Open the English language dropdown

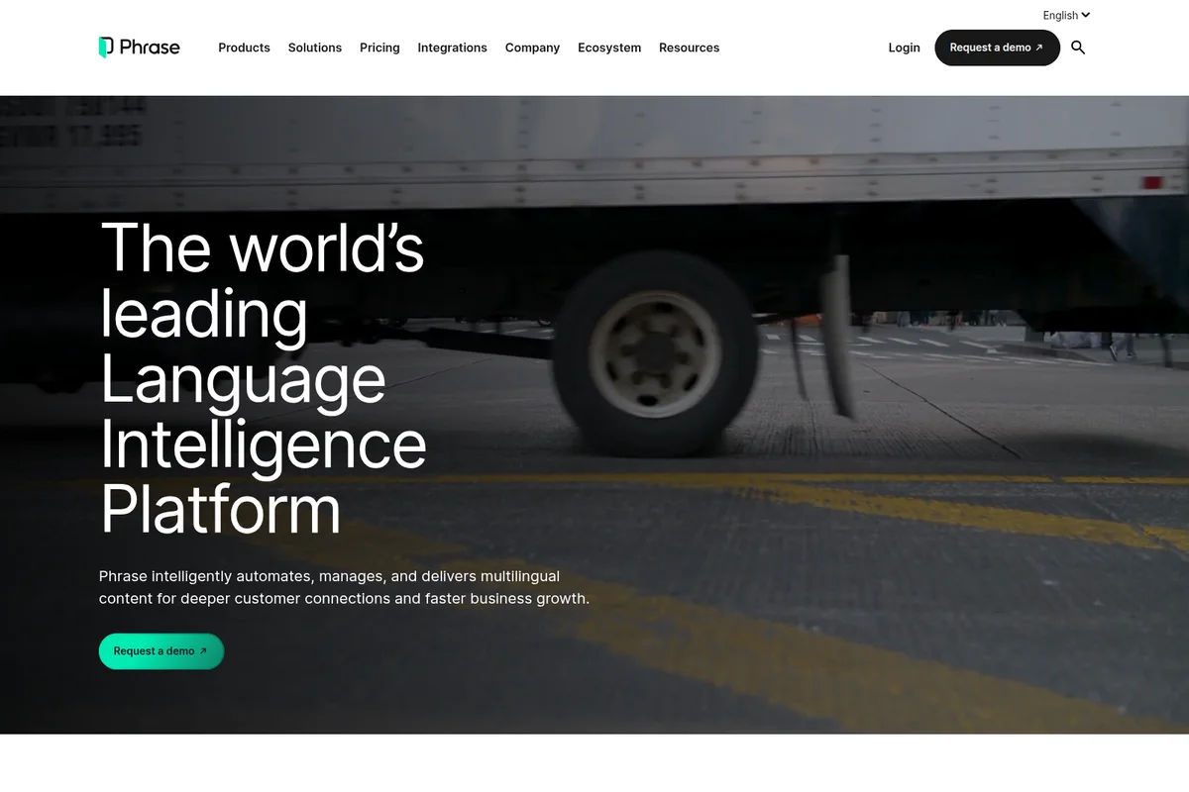(1060, 15)
